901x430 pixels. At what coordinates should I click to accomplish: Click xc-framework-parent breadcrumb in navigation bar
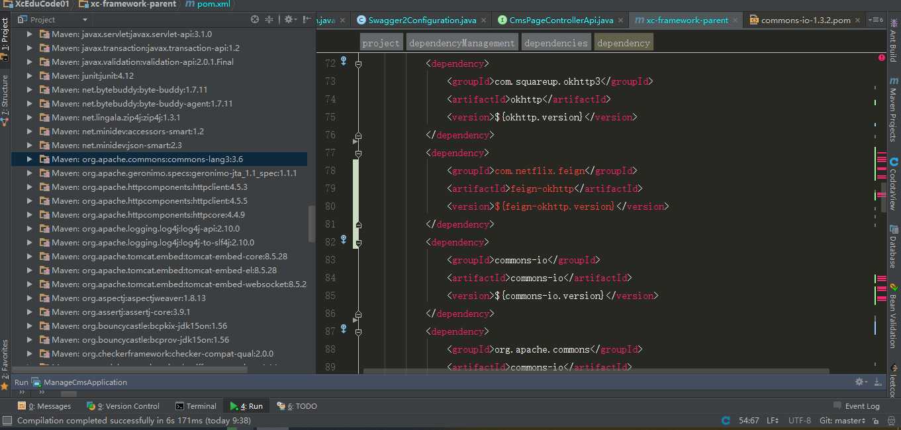point(127,5)
